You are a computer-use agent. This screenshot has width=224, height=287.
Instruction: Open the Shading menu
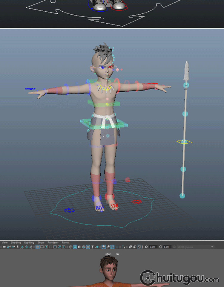tap(16, 242)
